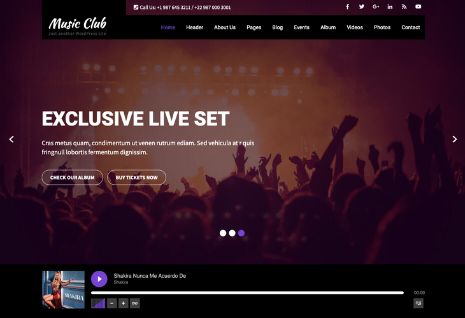Open the Twitter social icon

pos(362,6)
